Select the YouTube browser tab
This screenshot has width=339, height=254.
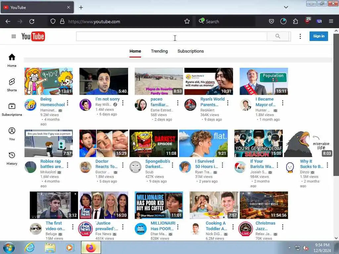coord(37,8)
